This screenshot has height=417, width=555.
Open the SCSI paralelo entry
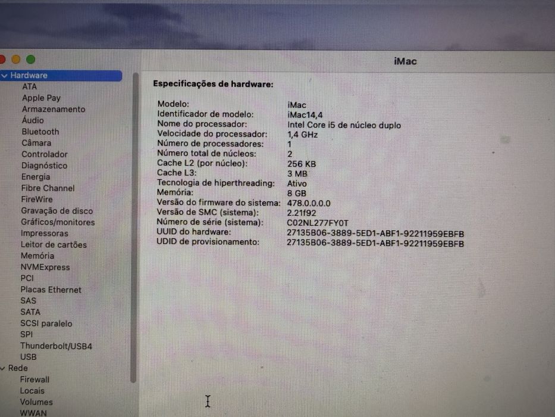tap(46, 323)
